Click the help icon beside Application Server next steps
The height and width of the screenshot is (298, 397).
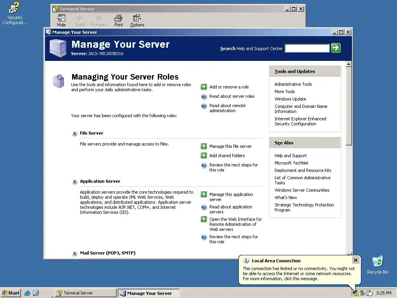click(x=204, y=237)
